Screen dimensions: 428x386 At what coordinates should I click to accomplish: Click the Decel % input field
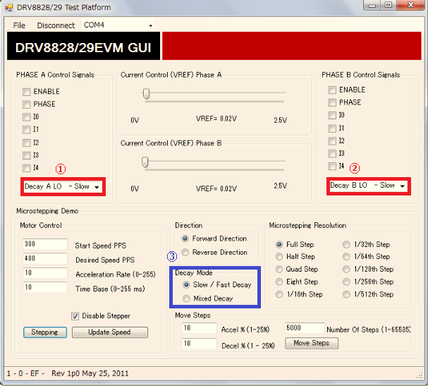(x=200, y=344)
